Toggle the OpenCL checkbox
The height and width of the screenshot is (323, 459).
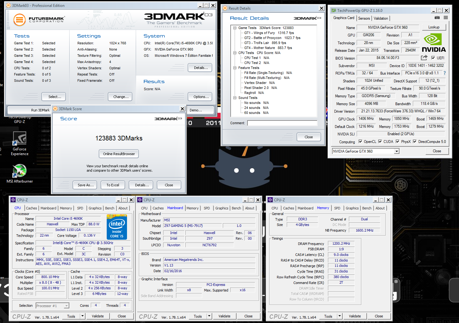(x=360, y=141)
